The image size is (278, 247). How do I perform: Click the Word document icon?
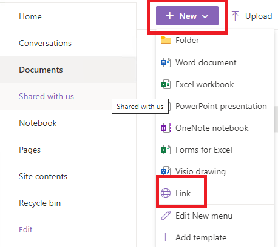tap(166, 62)
